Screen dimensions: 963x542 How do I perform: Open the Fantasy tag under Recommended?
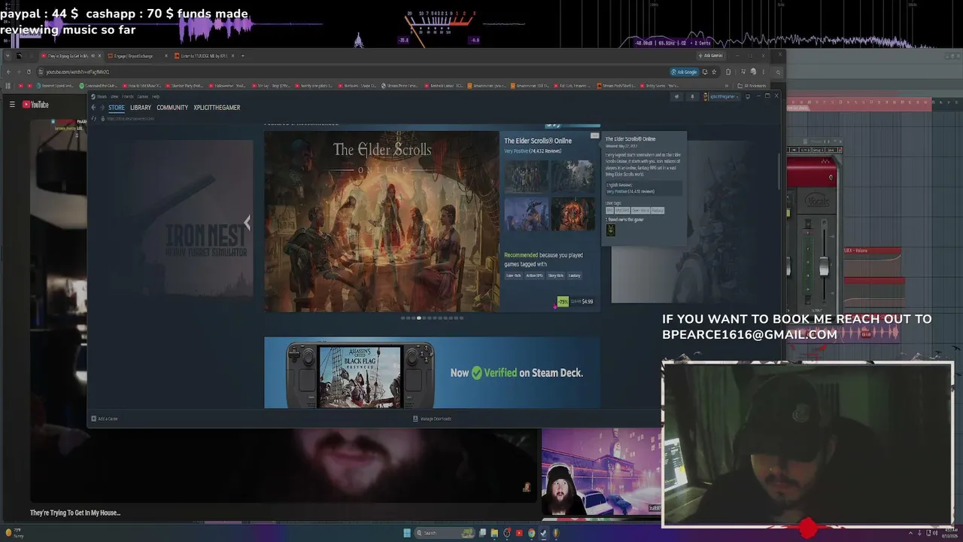pos(575,276)
